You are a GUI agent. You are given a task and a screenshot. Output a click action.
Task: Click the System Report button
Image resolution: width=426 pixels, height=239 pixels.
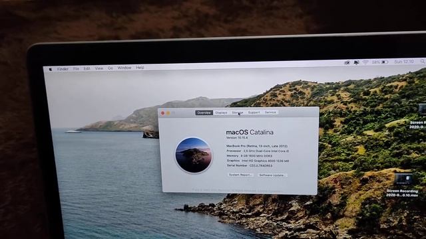point(241,175)
